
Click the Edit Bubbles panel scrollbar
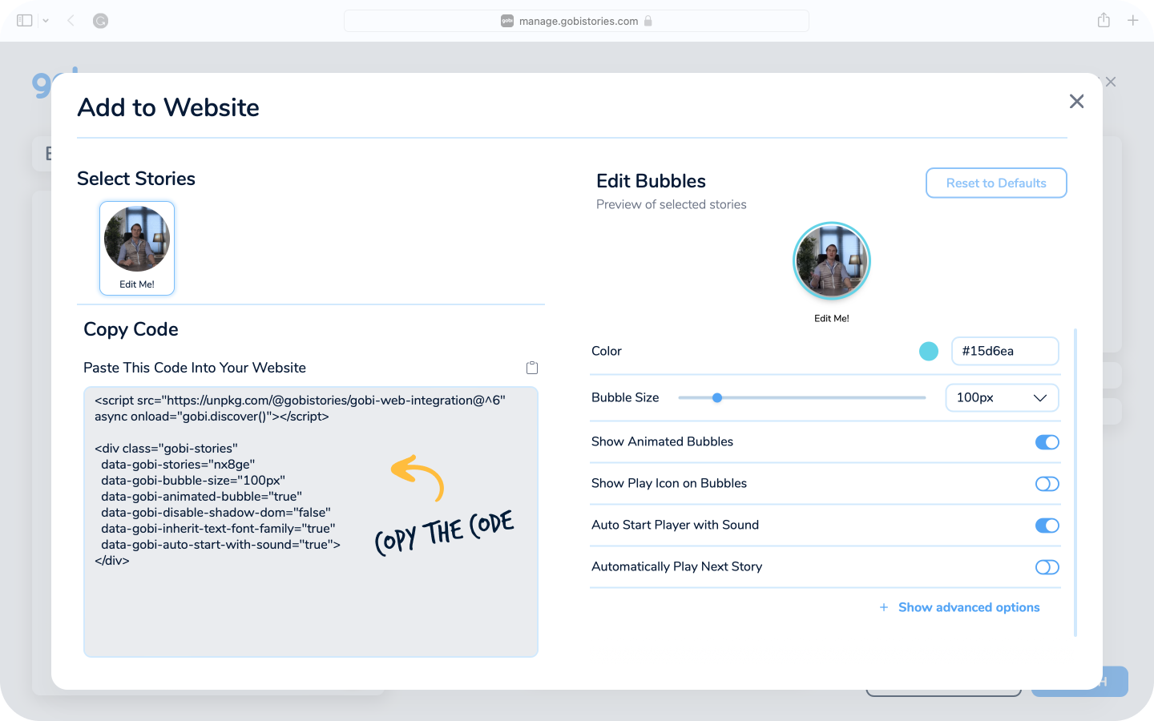click(1075, 482)
